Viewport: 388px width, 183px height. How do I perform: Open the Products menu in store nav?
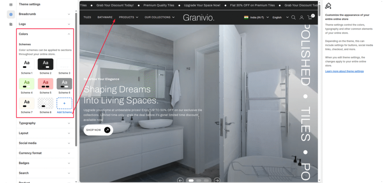pos(128,17)
